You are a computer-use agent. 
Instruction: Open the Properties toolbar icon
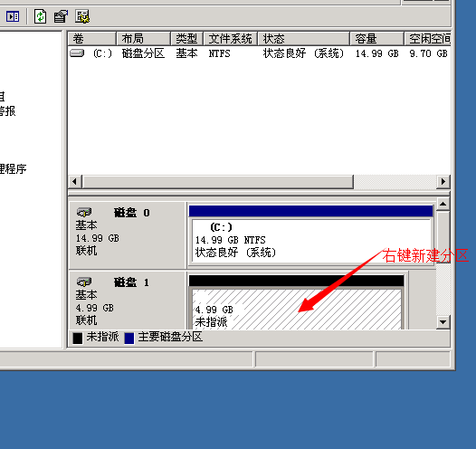click(x=61, y=16)
